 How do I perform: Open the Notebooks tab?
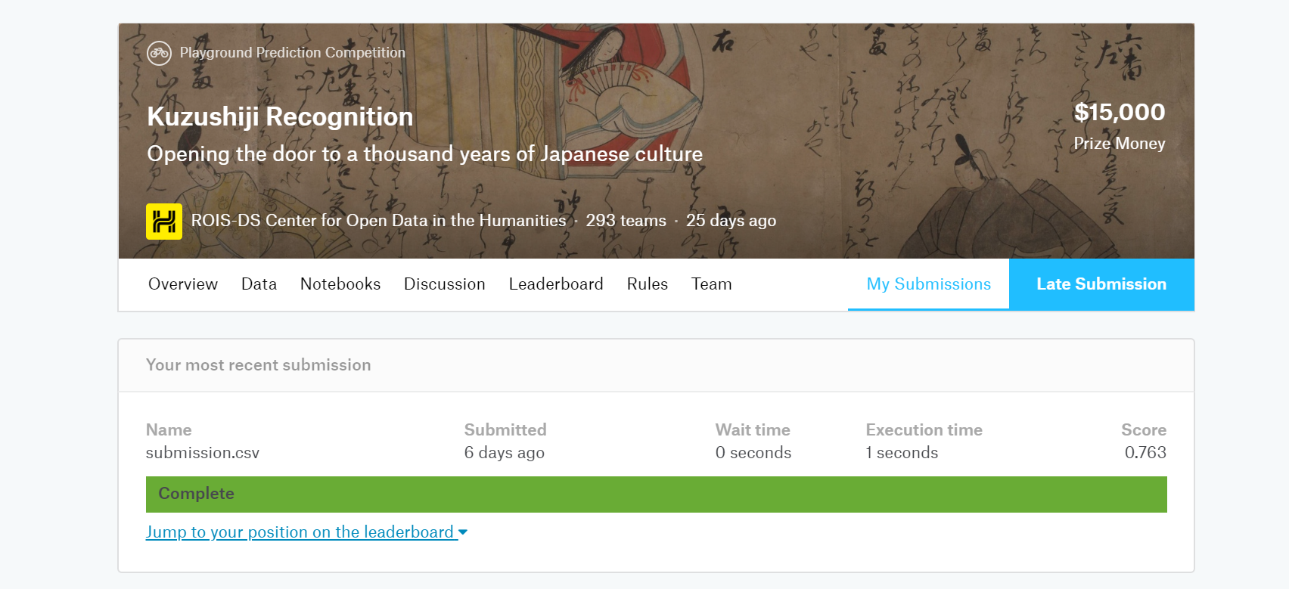[340, 284]
